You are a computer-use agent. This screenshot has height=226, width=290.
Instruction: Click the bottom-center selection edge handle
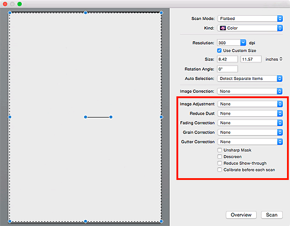86,221
